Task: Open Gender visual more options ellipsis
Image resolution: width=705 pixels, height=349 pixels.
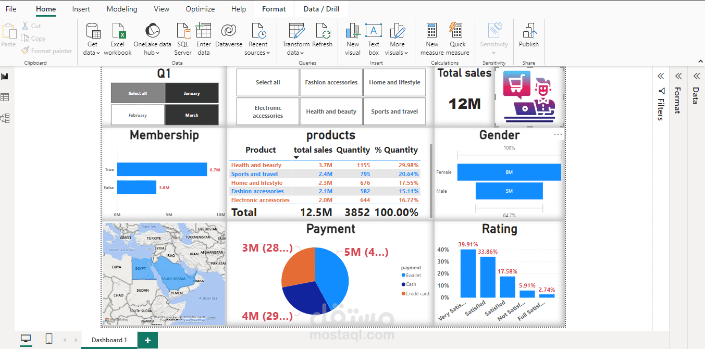Action: [x=558, y=134]
